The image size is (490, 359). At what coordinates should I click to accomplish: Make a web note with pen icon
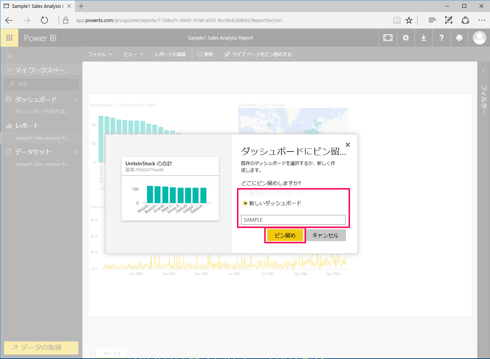(449, 20)
